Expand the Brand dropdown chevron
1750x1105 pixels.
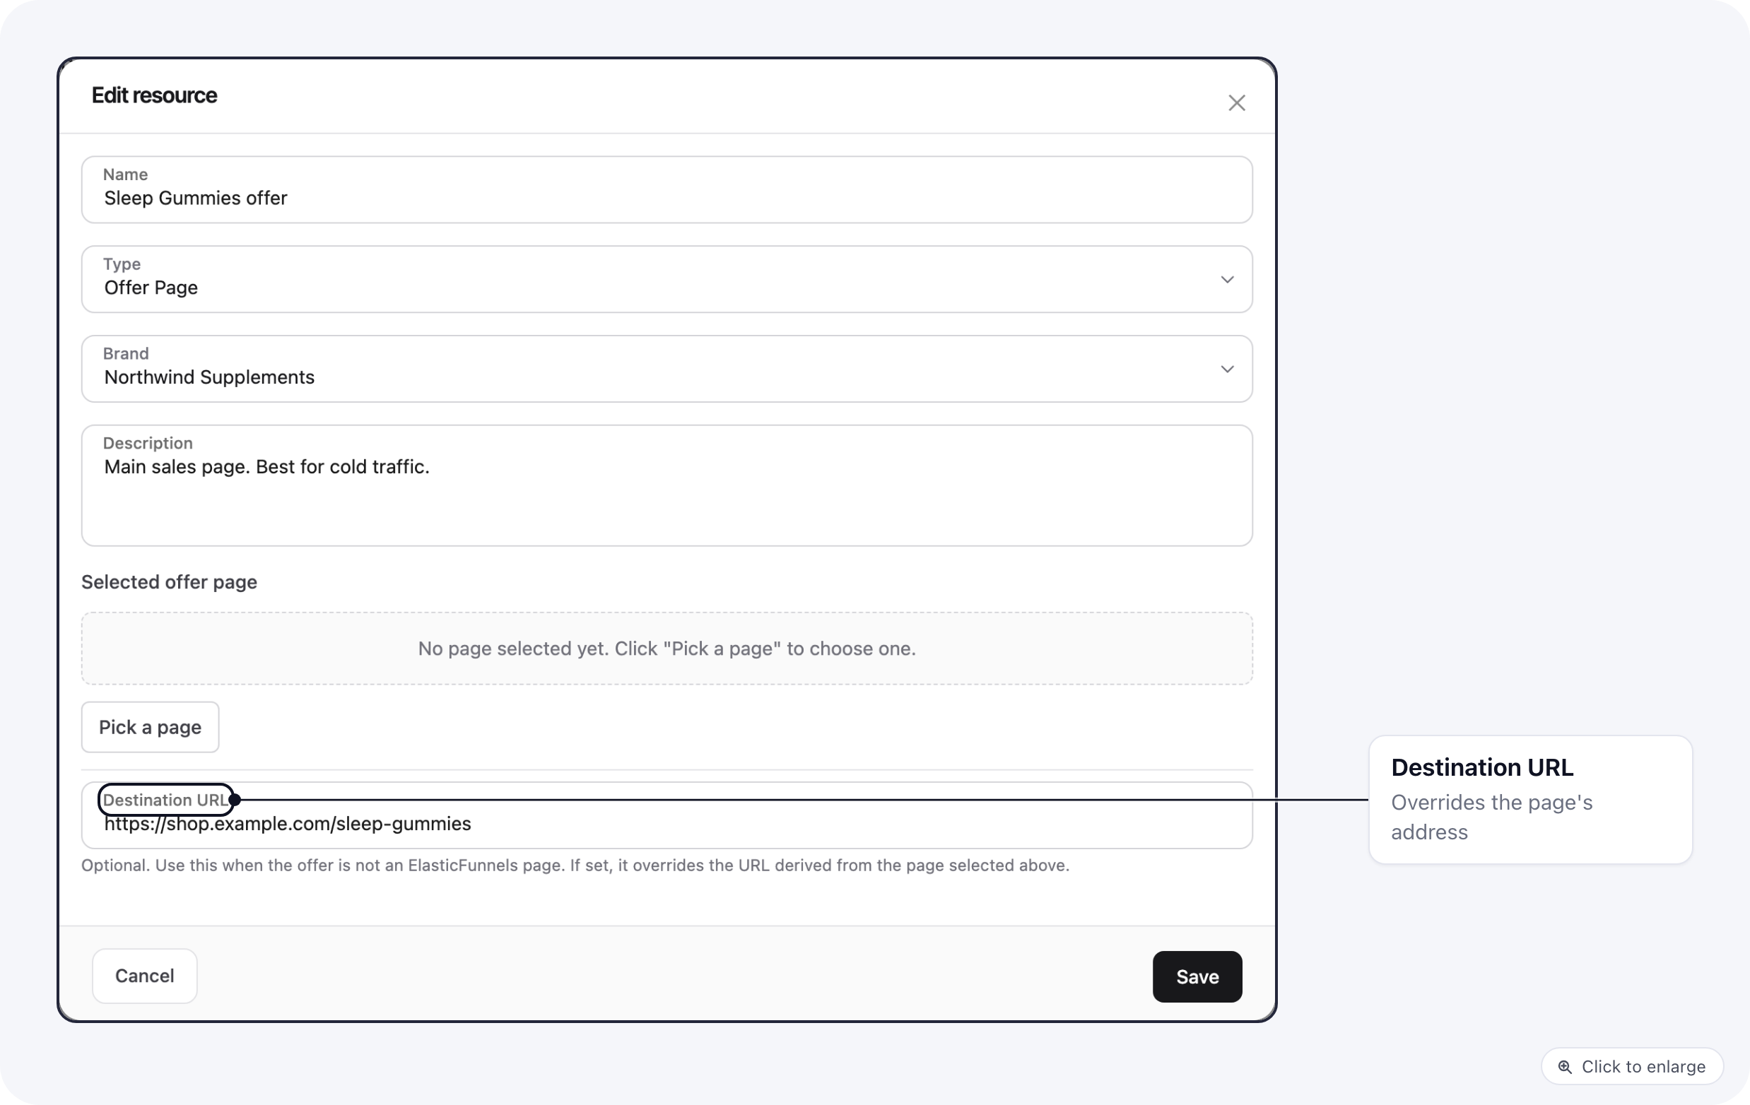[x=1227, y=369]
